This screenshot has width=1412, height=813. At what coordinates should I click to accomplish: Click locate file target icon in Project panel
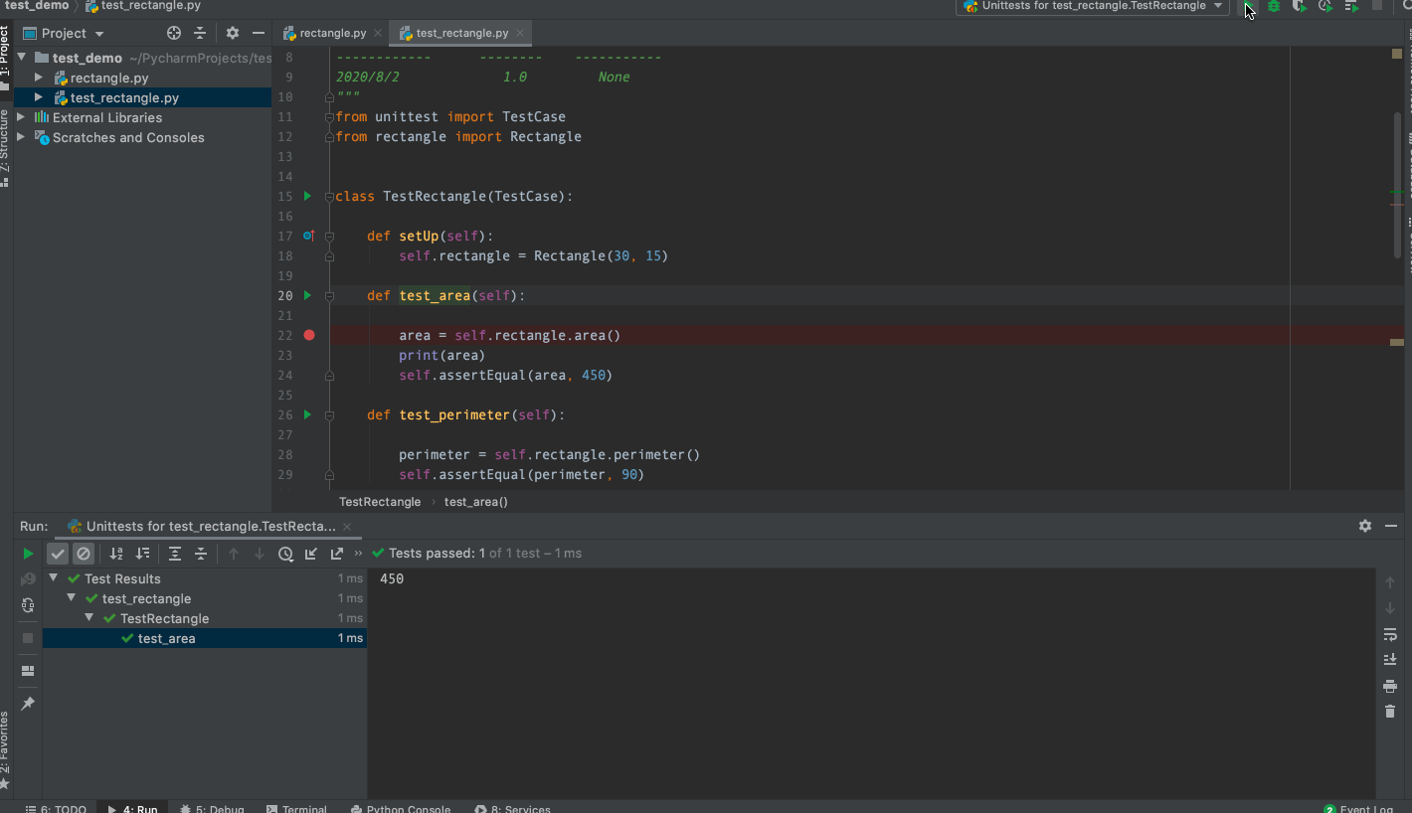pyautogui.click(x=174, y=33)
